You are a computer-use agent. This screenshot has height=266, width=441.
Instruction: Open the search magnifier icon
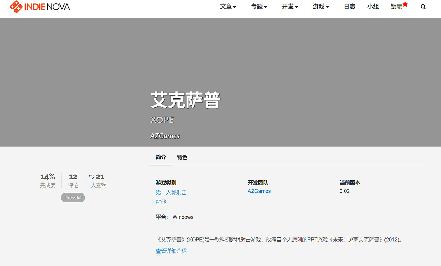tap(423, 7)
